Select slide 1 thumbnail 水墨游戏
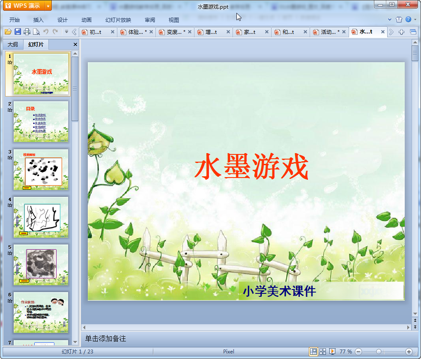 [41, 74]
